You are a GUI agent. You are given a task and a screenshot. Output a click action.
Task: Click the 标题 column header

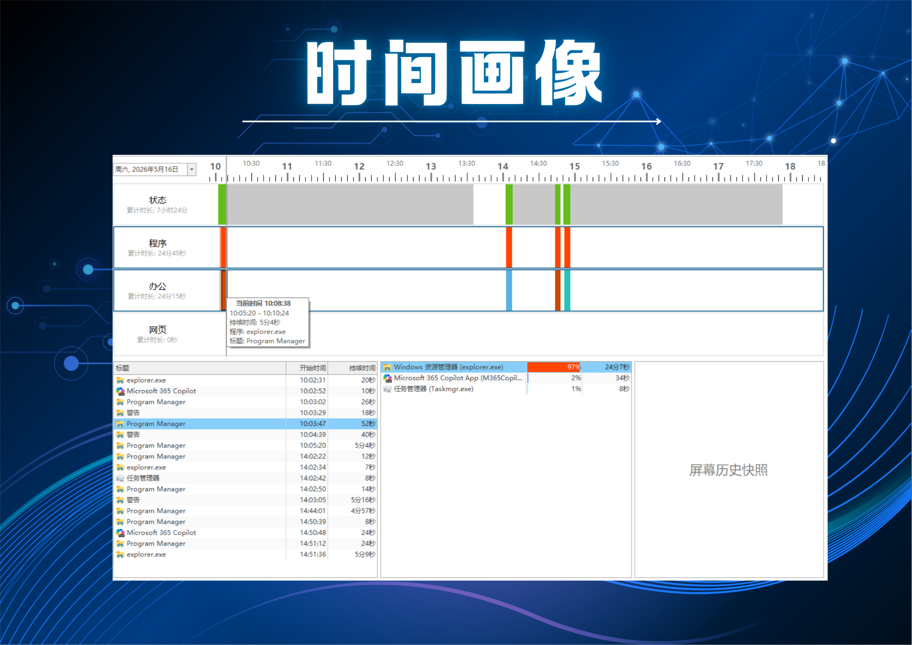(200, 368)
